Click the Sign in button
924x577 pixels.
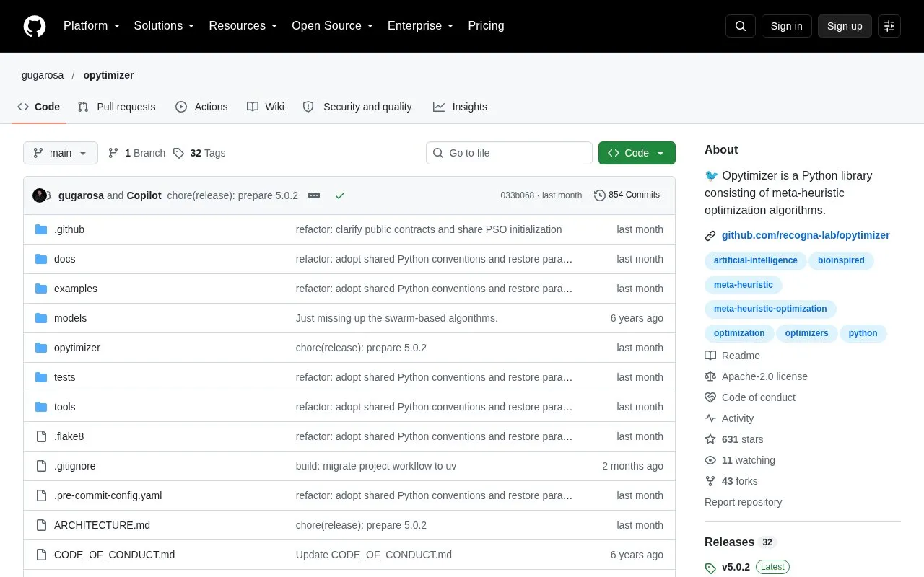(786, 26)
